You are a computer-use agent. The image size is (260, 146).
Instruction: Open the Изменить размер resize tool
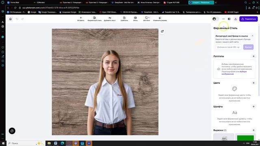160,19
